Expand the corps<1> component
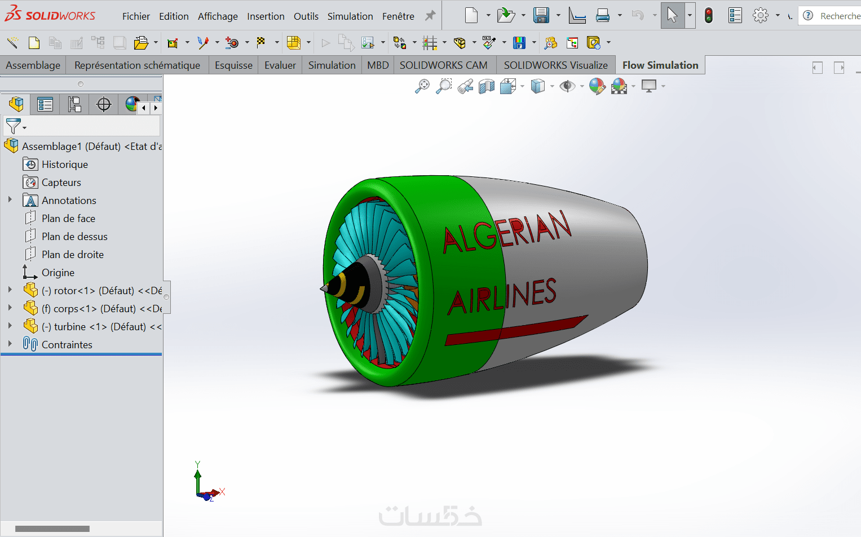The width and height of the screenshot is (861, 537). [x=10, y=308]
